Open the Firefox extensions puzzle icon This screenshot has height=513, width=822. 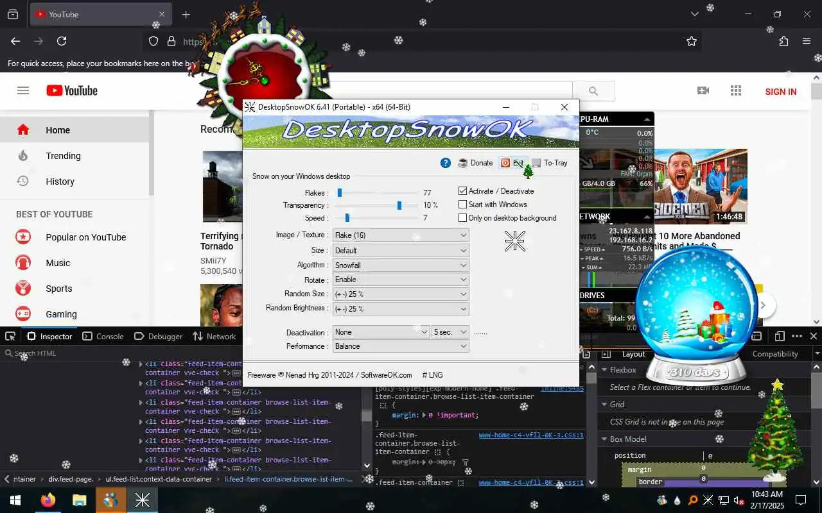click(783, 41)
